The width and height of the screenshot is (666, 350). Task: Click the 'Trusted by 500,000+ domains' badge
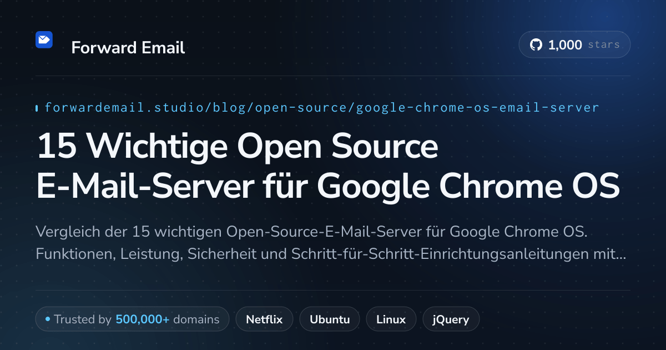pyautogui.click(x=132, y=319)
